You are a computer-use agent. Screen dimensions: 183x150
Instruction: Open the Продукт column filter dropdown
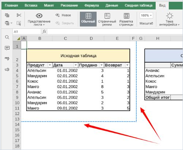50,65
